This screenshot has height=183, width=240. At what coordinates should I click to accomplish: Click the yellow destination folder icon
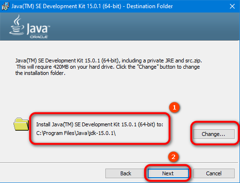tap(21, 124)
